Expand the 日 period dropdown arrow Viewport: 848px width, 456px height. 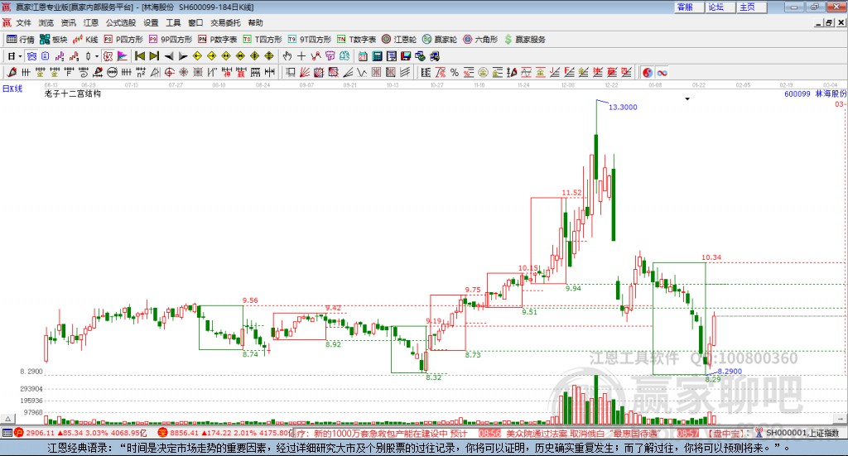(20, 56)
